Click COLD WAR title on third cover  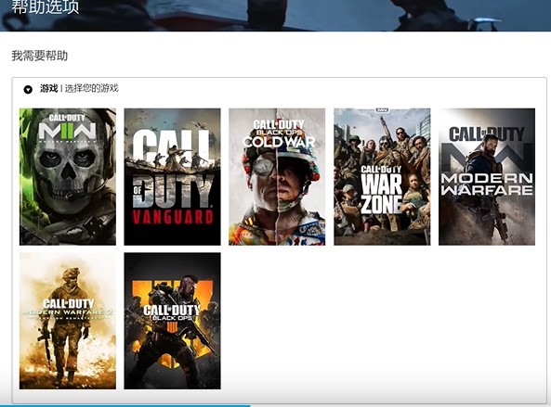pos(279,142)
